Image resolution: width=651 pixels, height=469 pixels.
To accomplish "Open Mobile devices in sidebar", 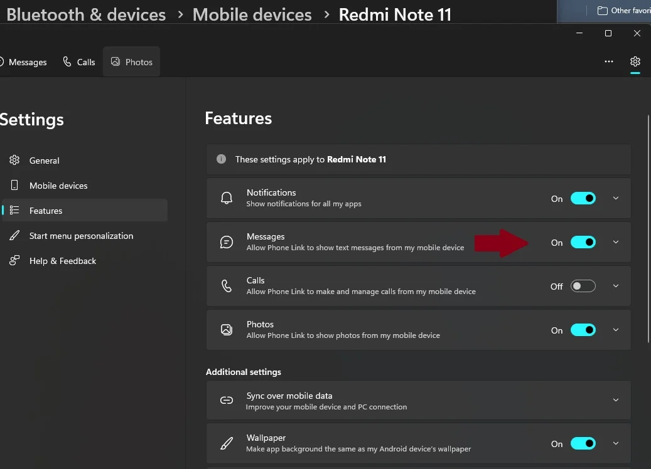I will [85, 186].
